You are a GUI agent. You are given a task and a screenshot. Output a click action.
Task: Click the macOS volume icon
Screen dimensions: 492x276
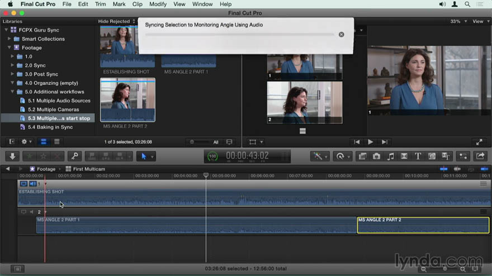(442, 4)
